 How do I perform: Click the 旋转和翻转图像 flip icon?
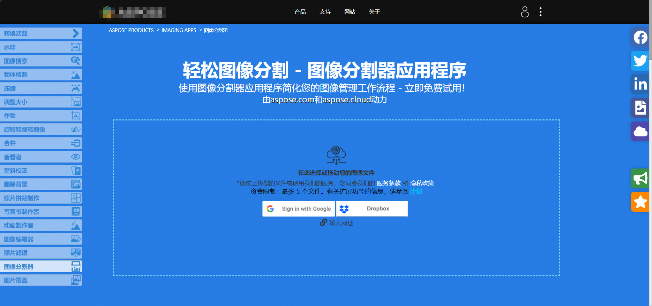pos(76,129)
